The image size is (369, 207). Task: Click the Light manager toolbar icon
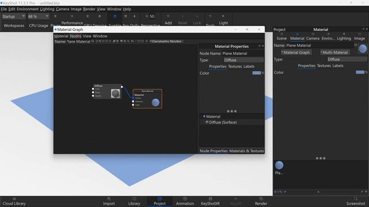click(223, 17)
